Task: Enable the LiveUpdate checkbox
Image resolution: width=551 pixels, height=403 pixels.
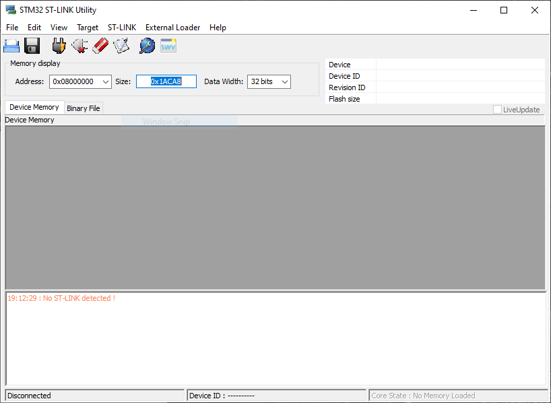Action: [x=497, y=110]
